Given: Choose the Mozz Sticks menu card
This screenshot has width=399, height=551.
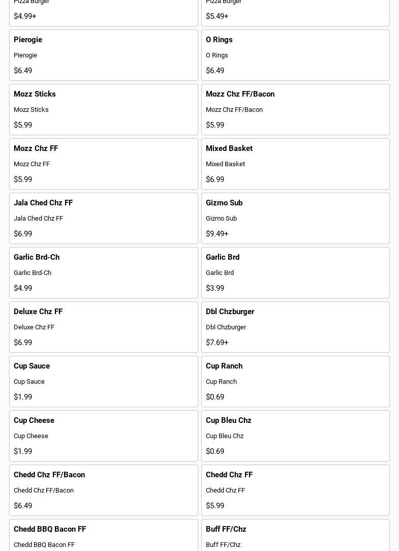Looking at the screenshot, I should [x=103, y=109].
